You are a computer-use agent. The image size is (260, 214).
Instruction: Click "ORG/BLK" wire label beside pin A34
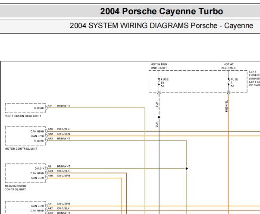point(63,171)
